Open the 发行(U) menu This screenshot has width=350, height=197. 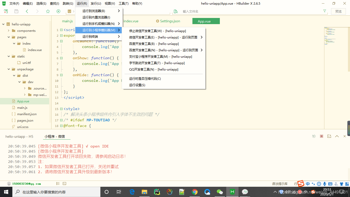(x=96, y=4)
